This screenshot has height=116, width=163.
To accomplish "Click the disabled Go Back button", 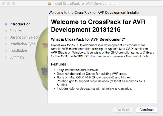I will pyautogui.click(x=123, y=110).
